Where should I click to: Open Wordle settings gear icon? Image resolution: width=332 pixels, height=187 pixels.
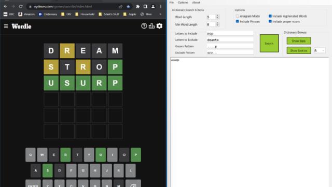[159, 26]
